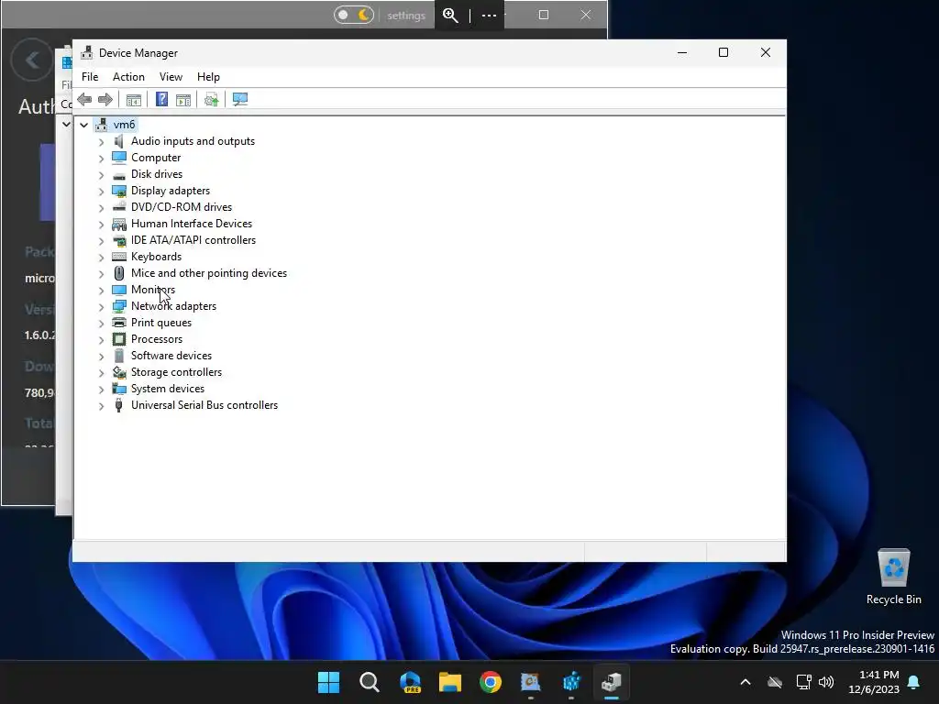Click the Human Interface Devices icon
939x704 pixels.
tap(119, 224)
